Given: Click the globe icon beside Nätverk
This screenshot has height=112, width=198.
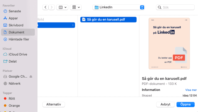Looking at the screenshot, I should pos(5,83).
